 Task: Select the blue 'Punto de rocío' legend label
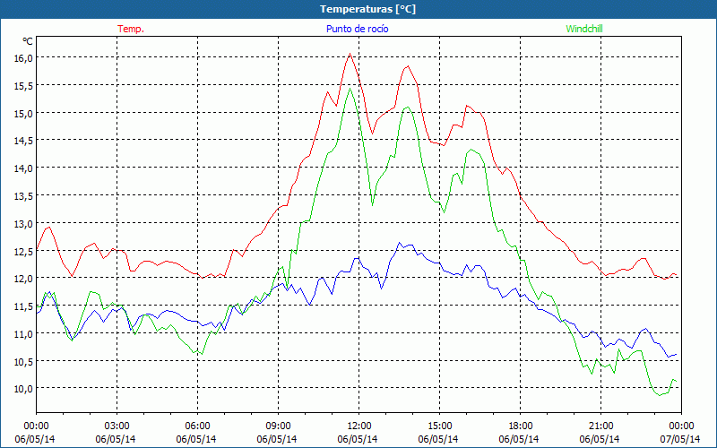357,29
